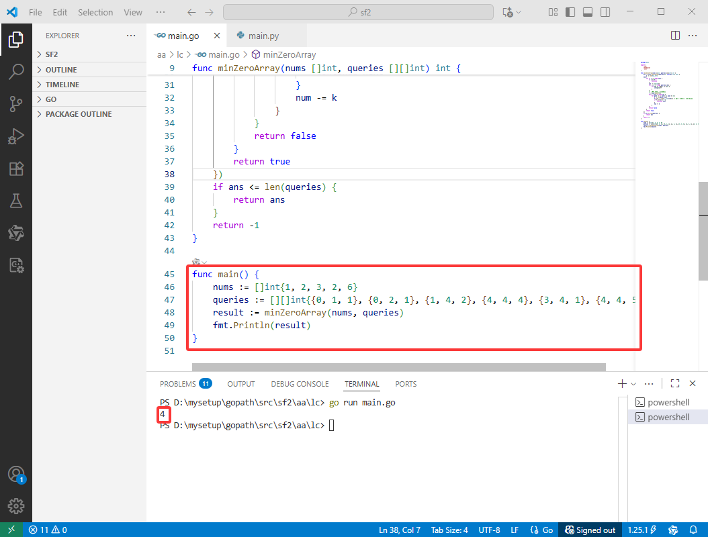Open Explorer views and more actions
The width and height of the screenshot is (708, 537).
click(x=131, y=35)
